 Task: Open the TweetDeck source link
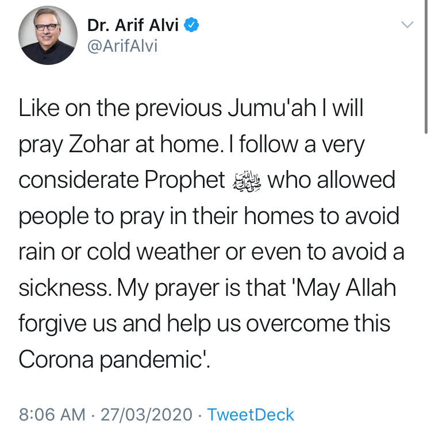click(251, 415)
